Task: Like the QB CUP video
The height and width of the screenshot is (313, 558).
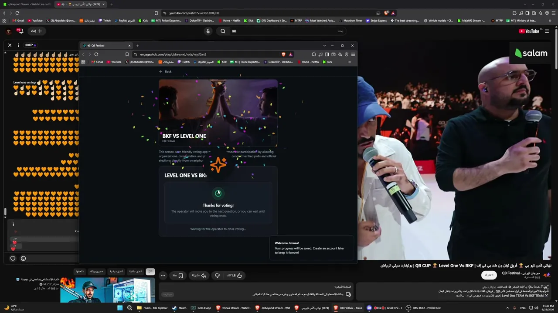Action: click(234, 275)
